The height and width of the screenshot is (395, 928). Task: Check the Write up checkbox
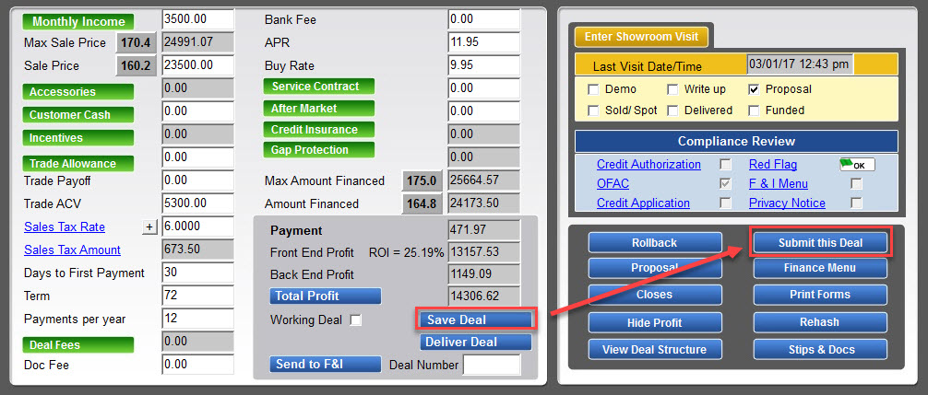pyautogui.click(x=672, y=89)
